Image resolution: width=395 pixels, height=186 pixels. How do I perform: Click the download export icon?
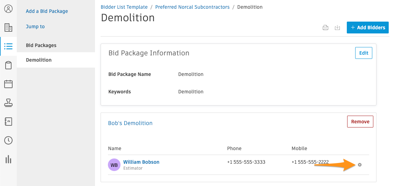click(337, 28)
